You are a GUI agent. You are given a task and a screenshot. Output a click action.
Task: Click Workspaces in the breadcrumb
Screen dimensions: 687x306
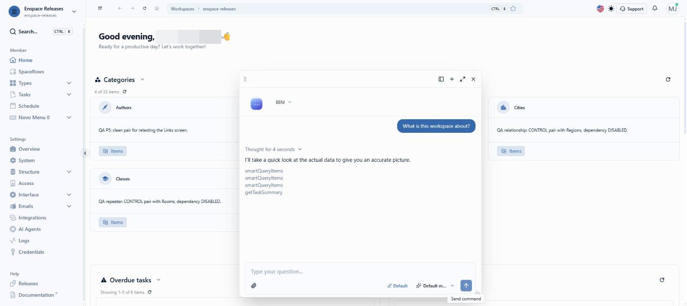(x=182, y=9)
